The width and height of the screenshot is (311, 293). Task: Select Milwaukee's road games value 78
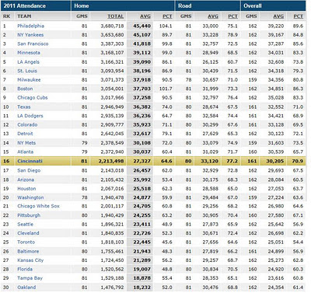pos(188,80)
